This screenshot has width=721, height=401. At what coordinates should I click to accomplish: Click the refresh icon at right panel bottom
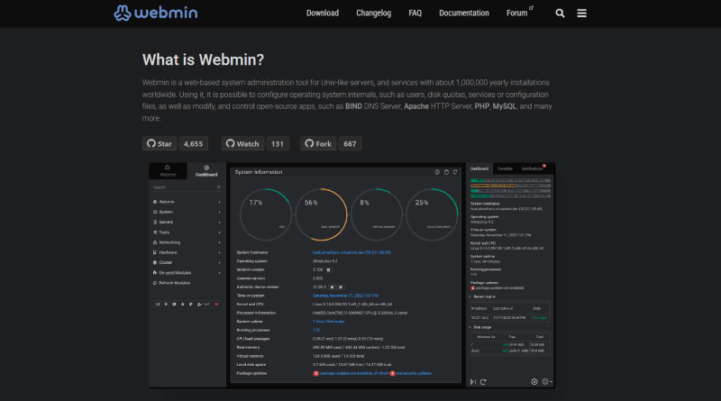(483, 382)
